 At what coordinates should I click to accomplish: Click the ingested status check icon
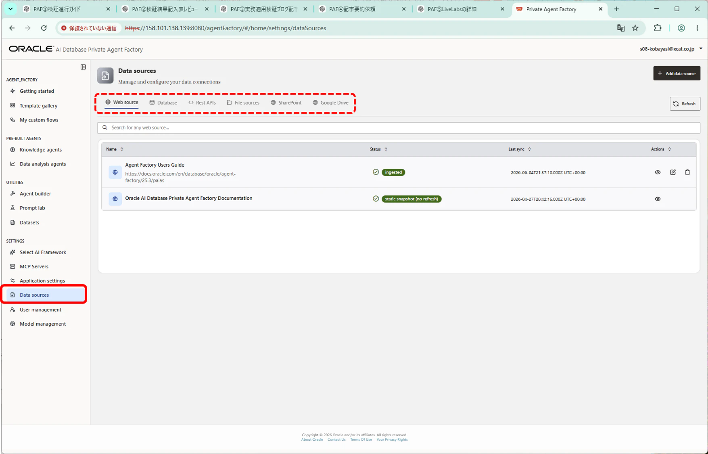[376, 172]
